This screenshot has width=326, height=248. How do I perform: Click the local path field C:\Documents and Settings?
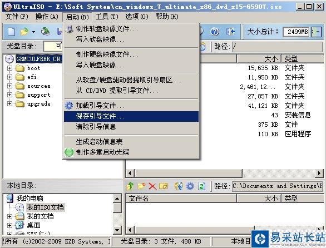pos(278,186)
